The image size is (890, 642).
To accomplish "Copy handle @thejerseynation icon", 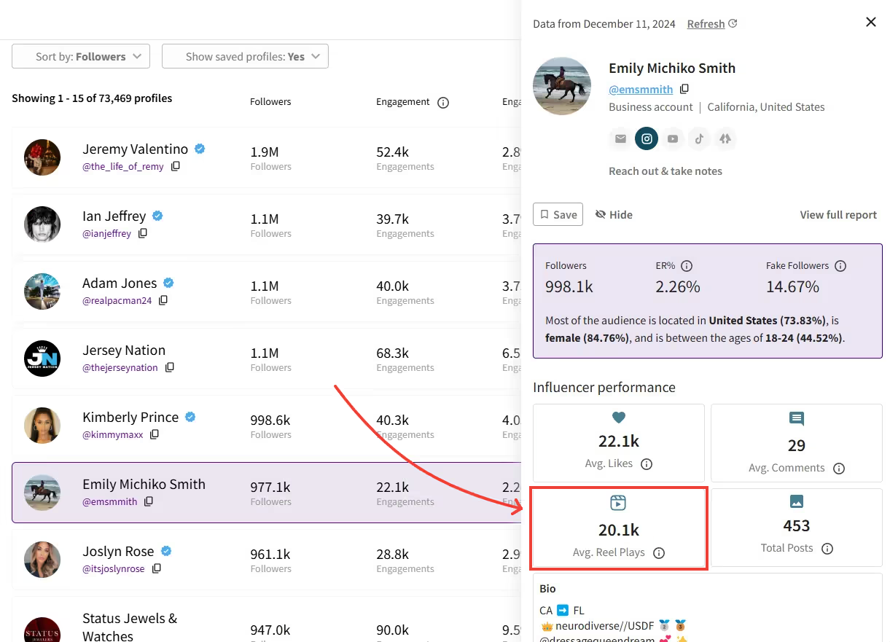I will pos(170,367).
